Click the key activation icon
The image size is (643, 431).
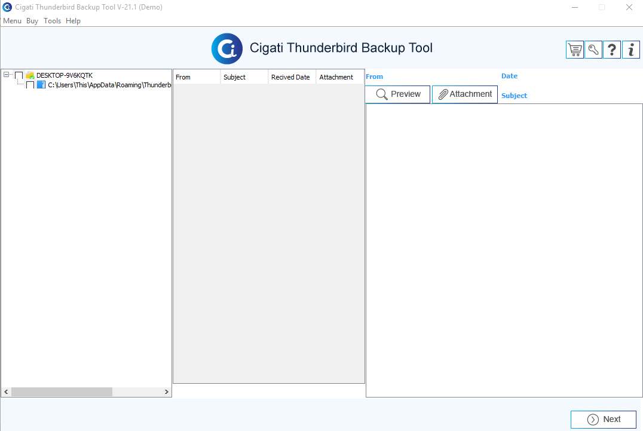(593, 50)
